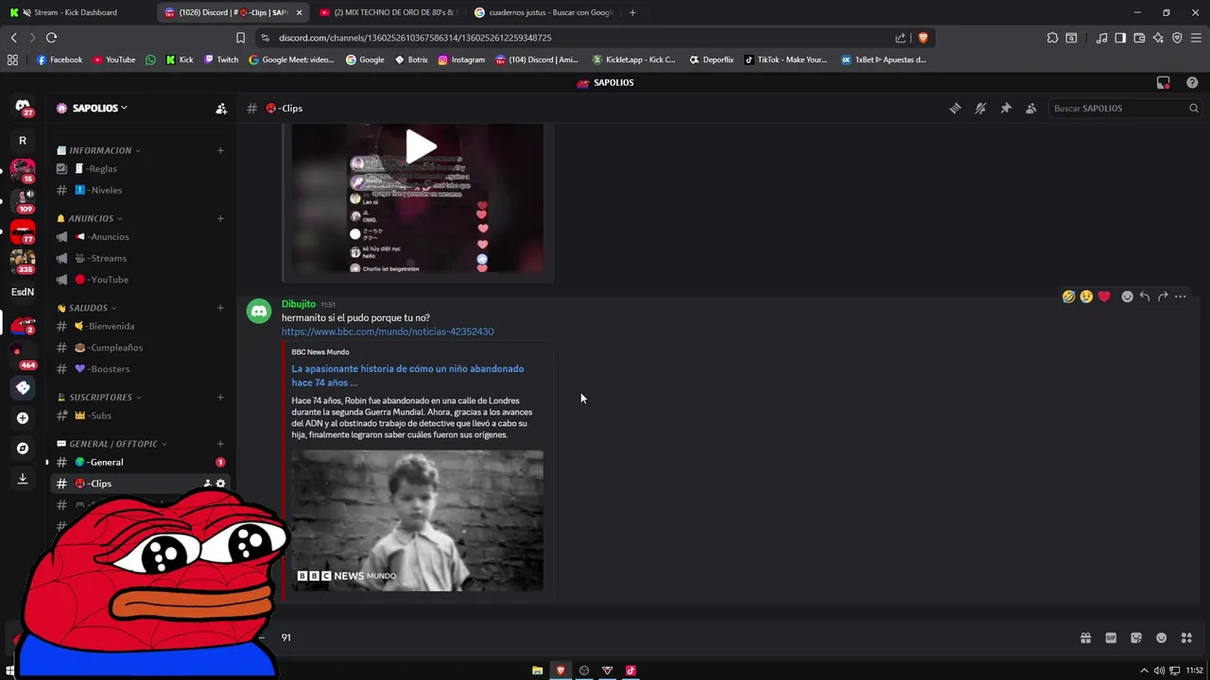
Task: Open Discover servers compass icon
Action: [23, 448]
